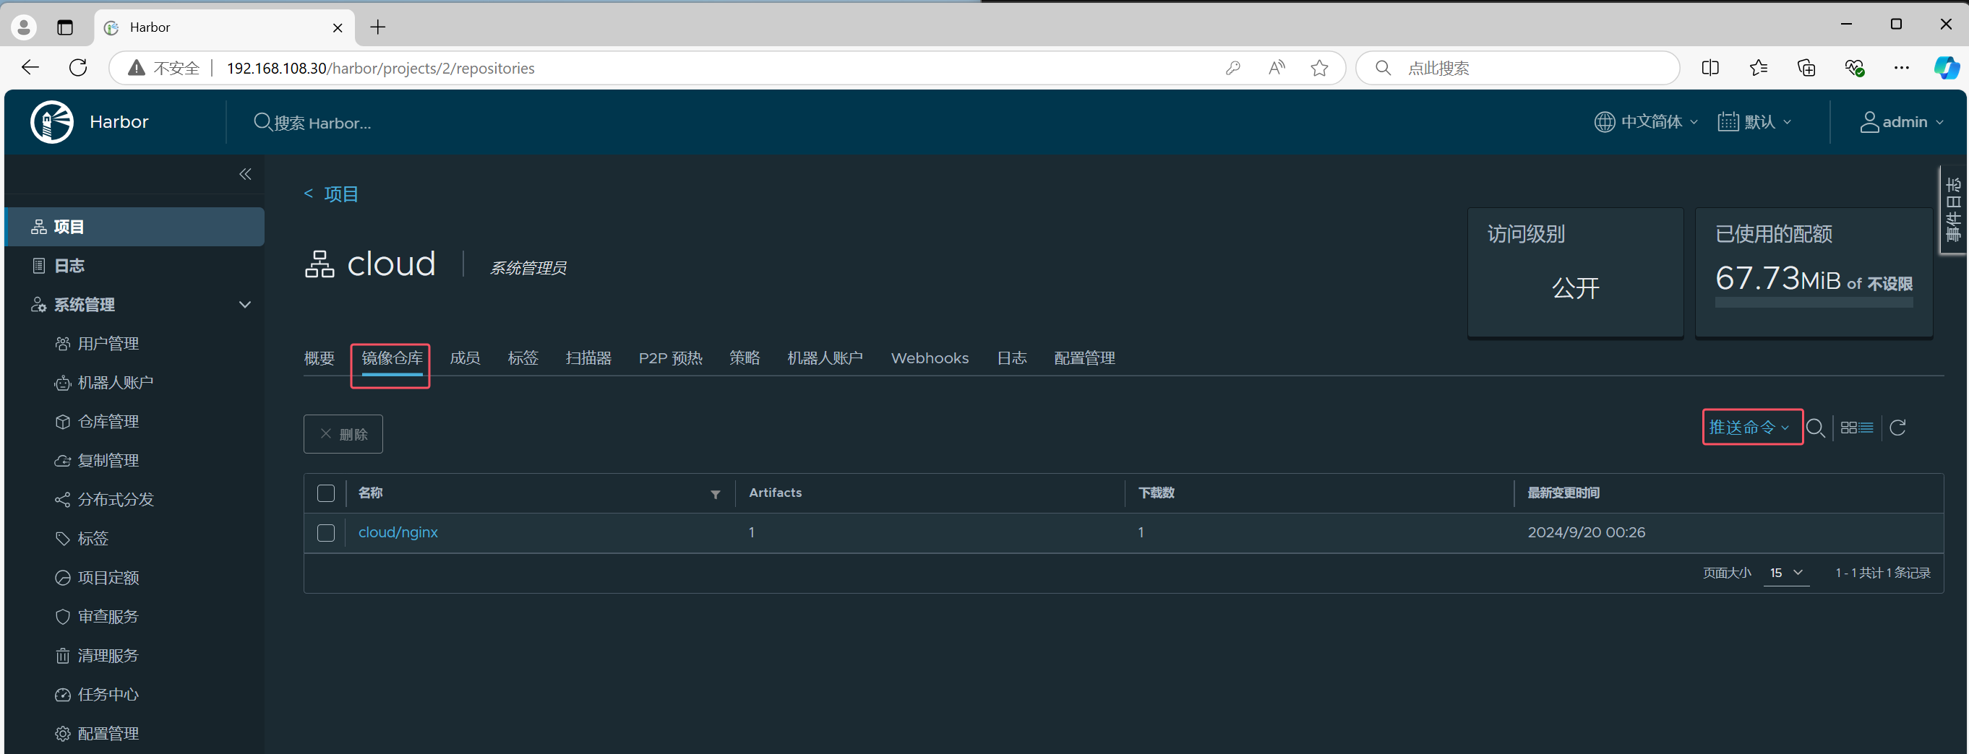Switch to card/list view toggle icon
Image resolution: width=1969 pixels, height=754 pixels.
pyautogui.click(x=1857, y=428)
